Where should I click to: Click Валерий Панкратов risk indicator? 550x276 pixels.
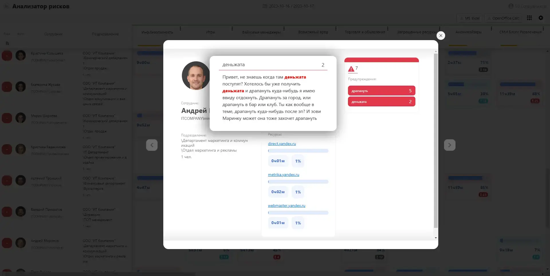coord(7,212)
